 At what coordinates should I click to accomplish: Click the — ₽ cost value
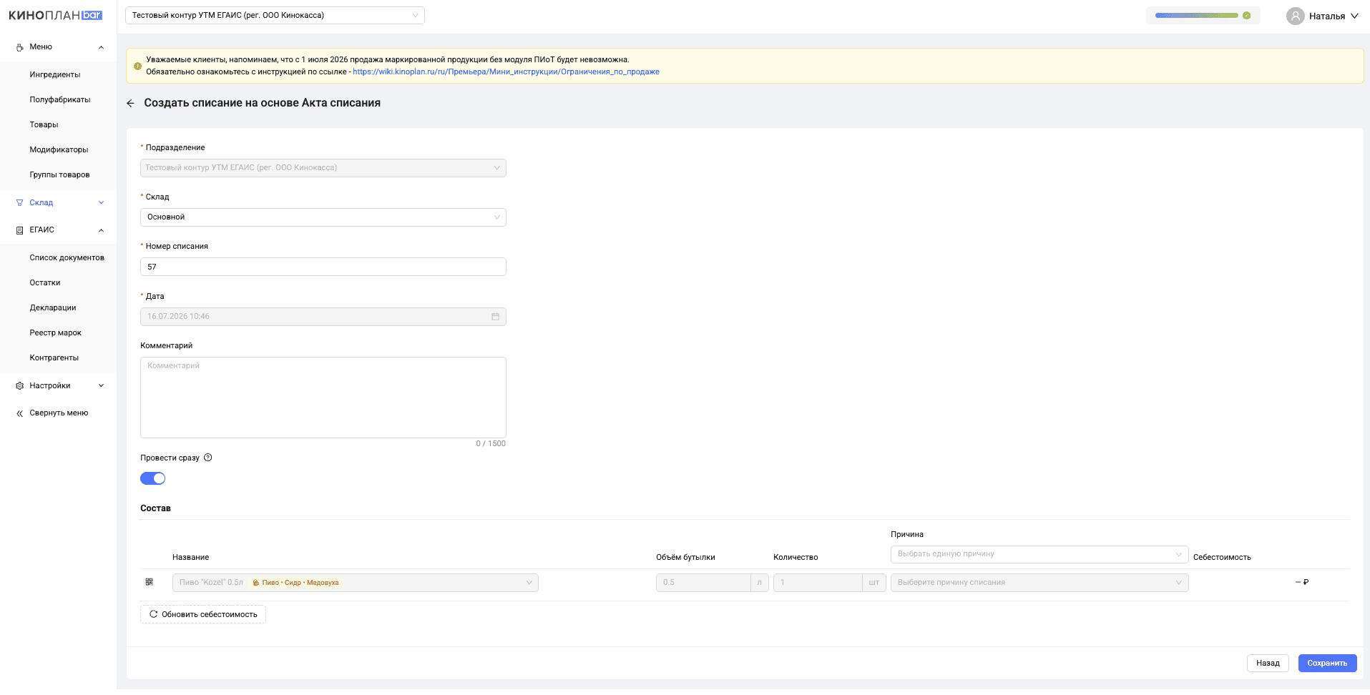1302,582
